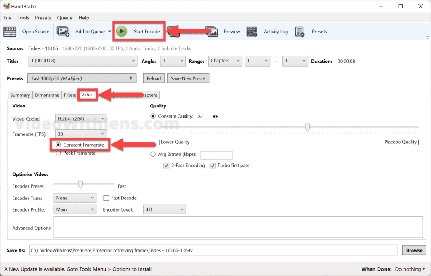This screenshot has height=276, width=431.
Task: Click the source name "Fishes - 16166"
Action: click(43, 48)
